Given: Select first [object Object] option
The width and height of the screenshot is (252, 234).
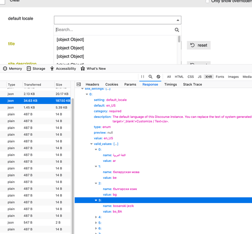Looking at the screenshot, I should 70,39.
